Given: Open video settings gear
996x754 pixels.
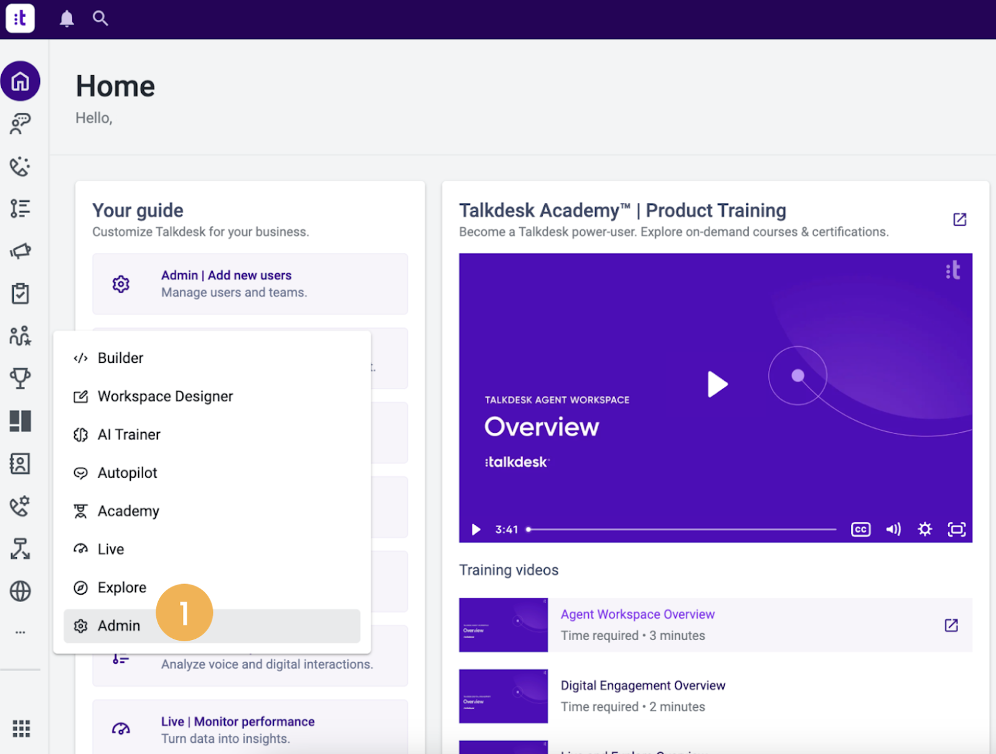Looking at the screenshot, I should tap(925, 529).
